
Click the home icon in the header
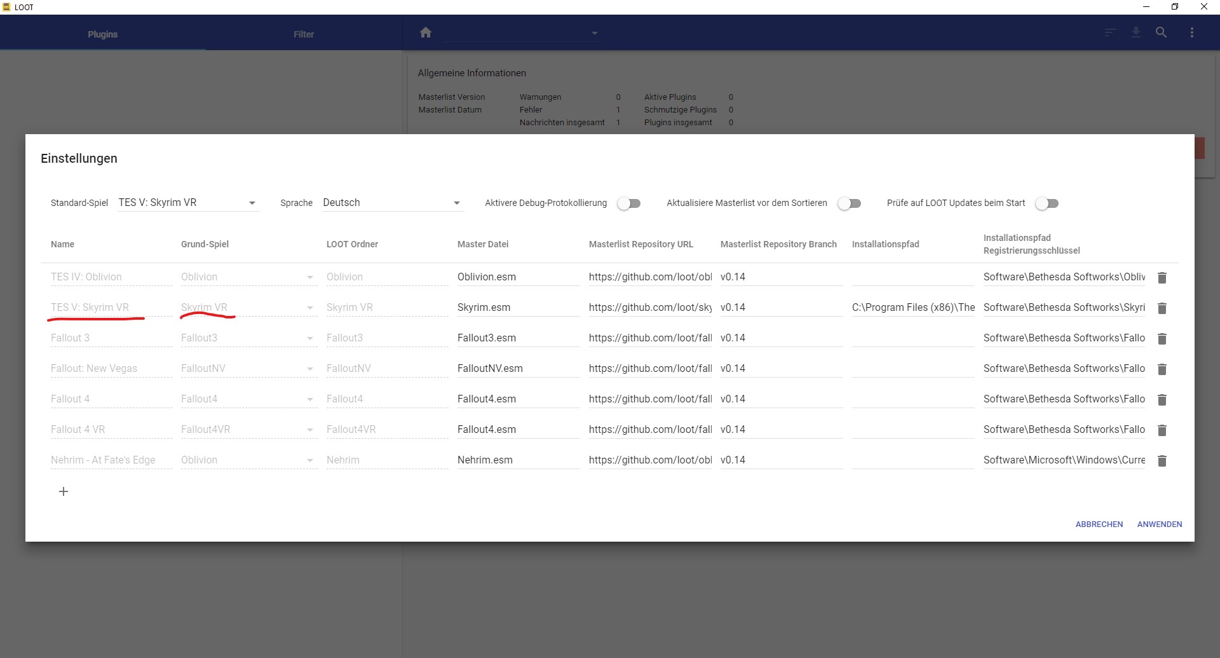click(426, 33)
